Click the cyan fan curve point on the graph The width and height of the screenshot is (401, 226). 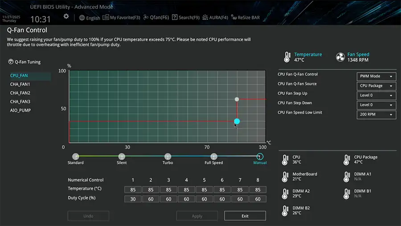tap(237, 121)
